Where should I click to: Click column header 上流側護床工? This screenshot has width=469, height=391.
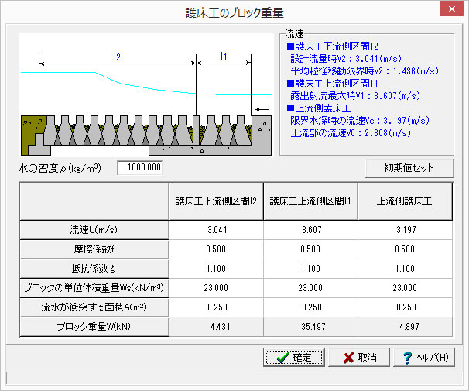pyautogui.click(x=405, y=201)
